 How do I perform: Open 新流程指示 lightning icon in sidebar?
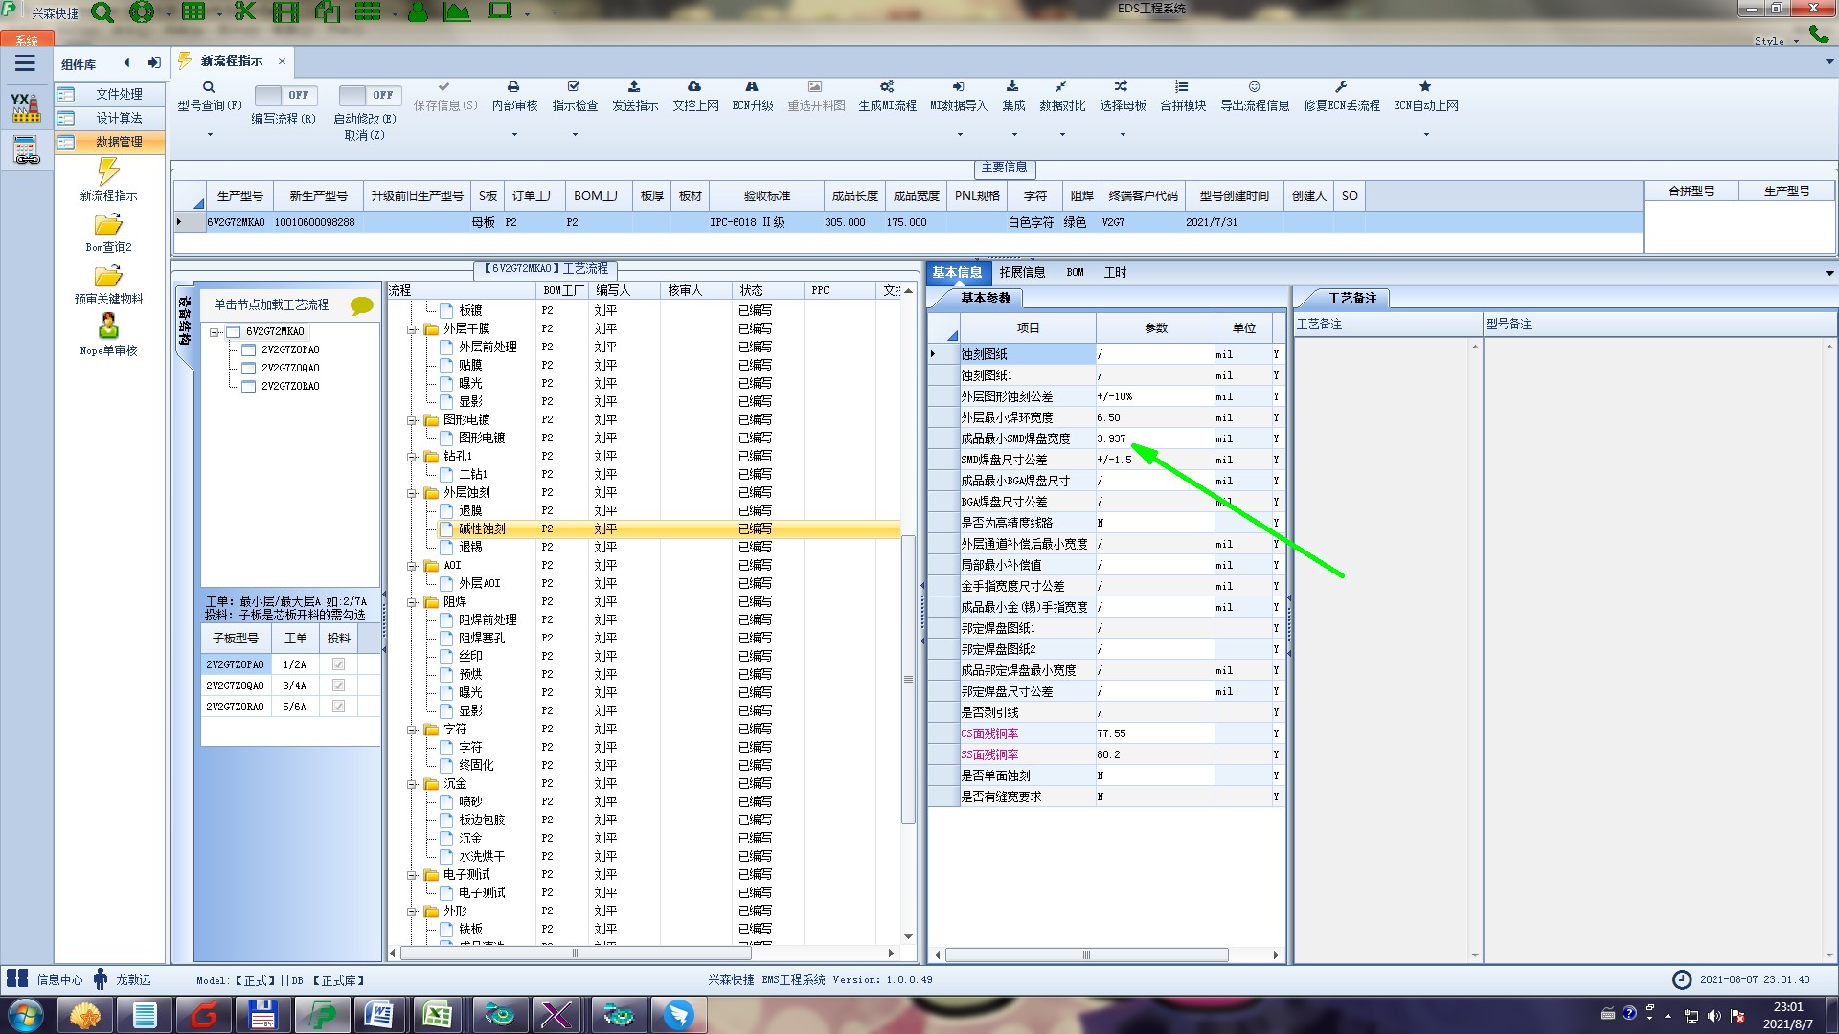(x=108, y=172)
